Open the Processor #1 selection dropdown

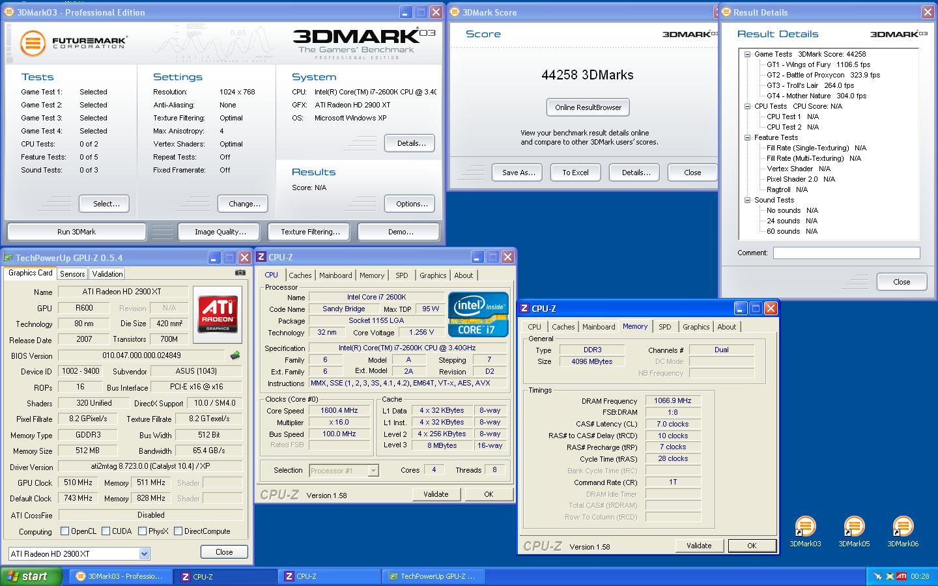coord(373,471)
